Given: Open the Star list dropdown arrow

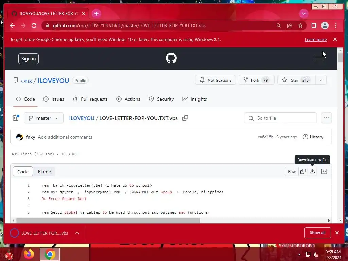Looking at the screenshot, I should pyautogui.click(x=321, y=80).
